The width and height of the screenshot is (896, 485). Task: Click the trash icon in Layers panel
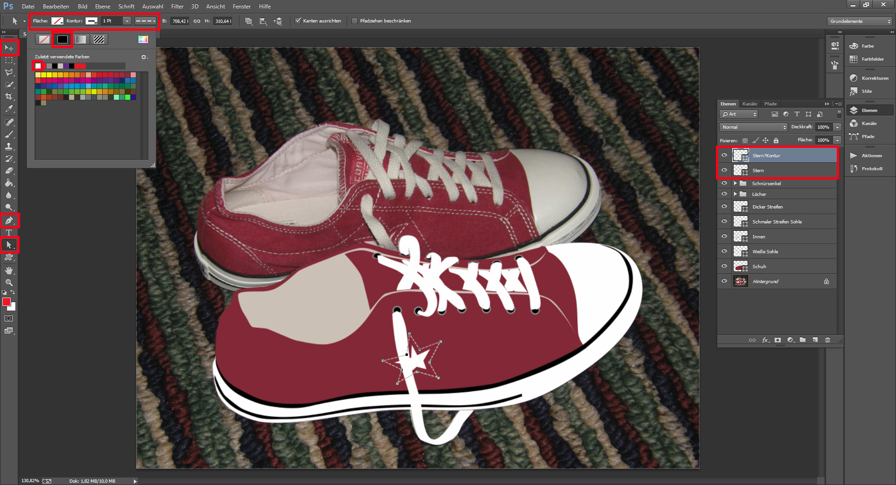[x=827, y=340]
